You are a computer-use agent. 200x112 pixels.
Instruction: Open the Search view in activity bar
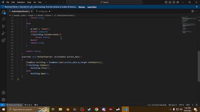[x=3, y=19]
